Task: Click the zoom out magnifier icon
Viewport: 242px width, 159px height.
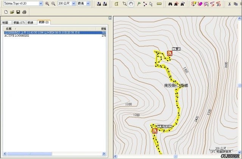Action: pyautogui.click(x=53, y=4)
